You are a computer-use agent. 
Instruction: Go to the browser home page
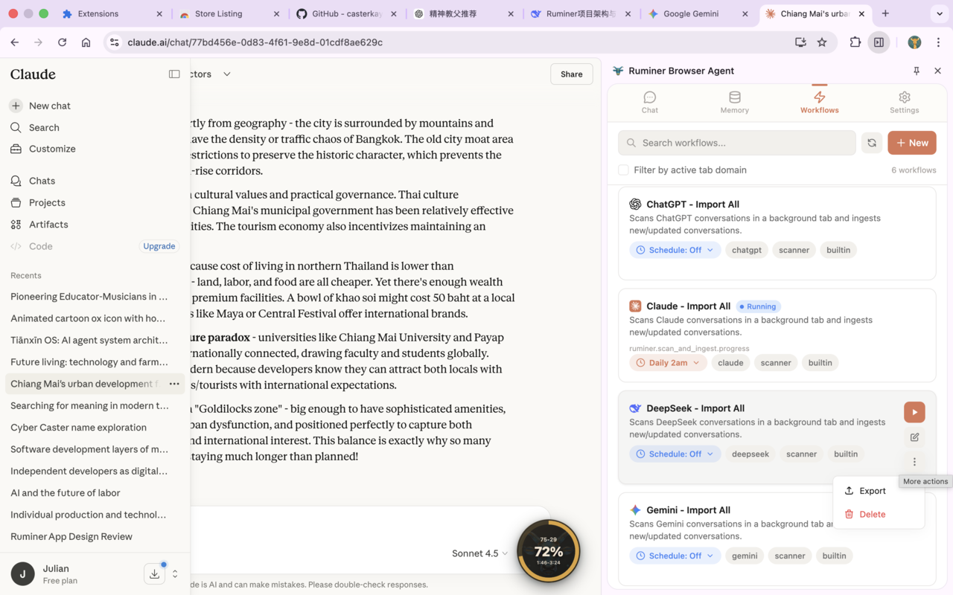tap(86, 42)
